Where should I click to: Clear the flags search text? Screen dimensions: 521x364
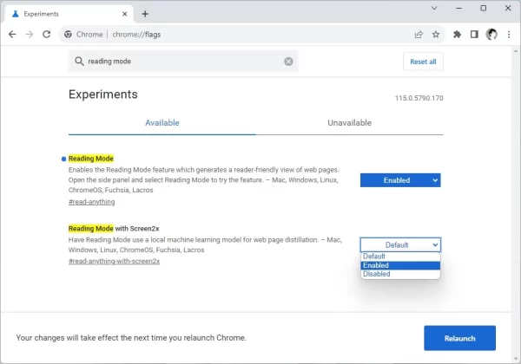(288, 62)
